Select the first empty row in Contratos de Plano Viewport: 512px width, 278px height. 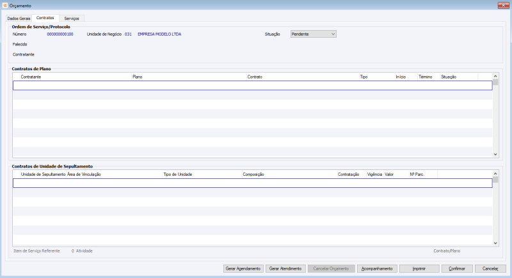(x=252, y=86)
